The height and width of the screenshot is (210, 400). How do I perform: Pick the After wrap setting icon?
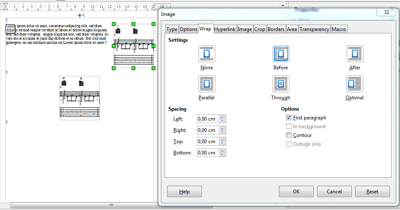355,54
